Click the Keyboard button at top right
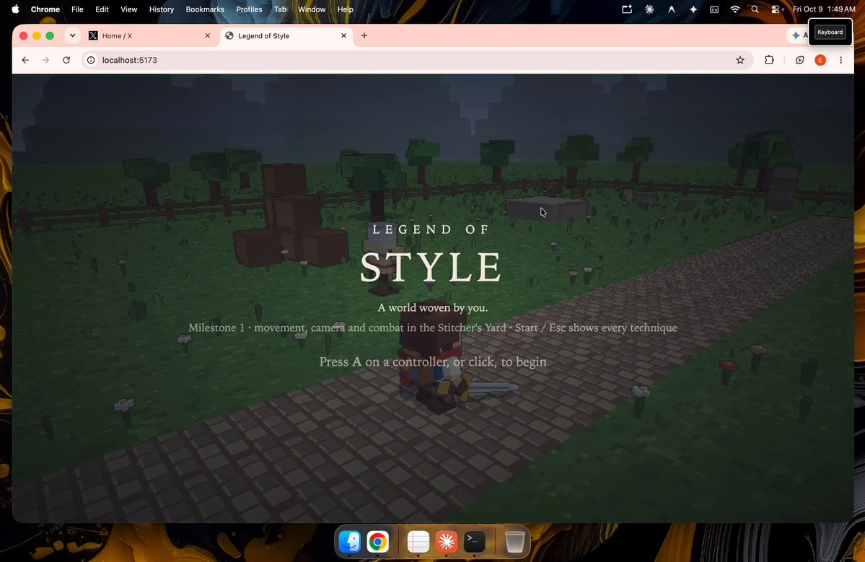The height and width of the screenshot is (562, 865). point(830,32)
